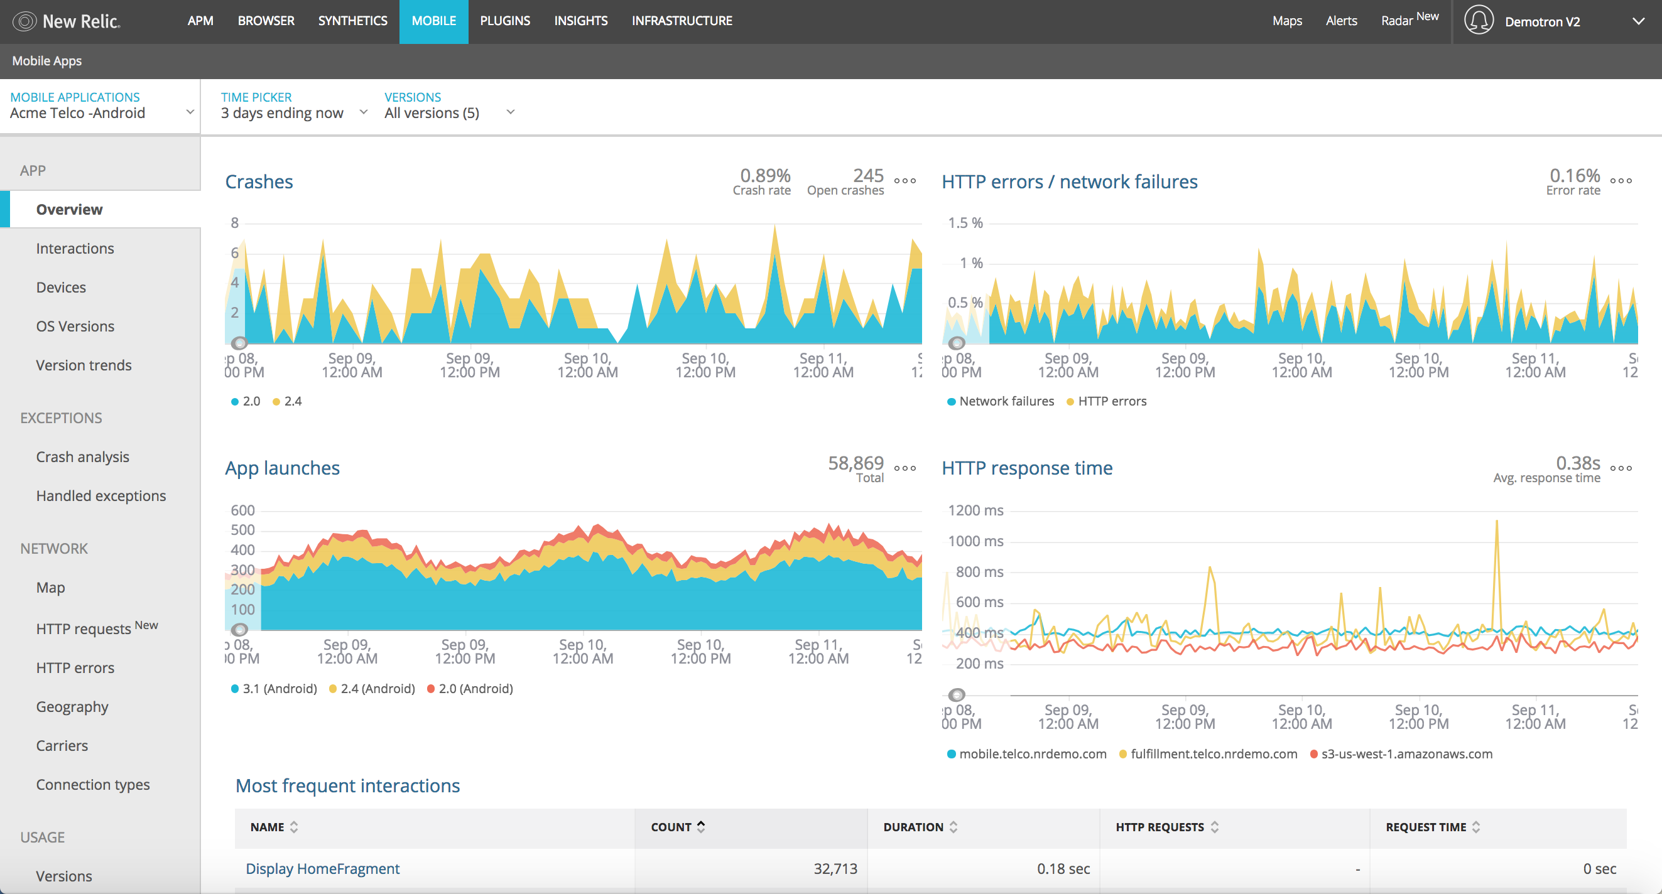The height and width of the screenshot is (894, 1662).
Task: Open App launches chart options ellipsis
Action: click(904, 468)
